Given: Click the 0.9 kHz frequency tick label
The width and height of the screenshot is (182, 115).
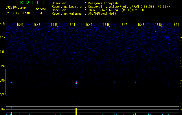Looking at the screenshot, I should coord(2,66).
